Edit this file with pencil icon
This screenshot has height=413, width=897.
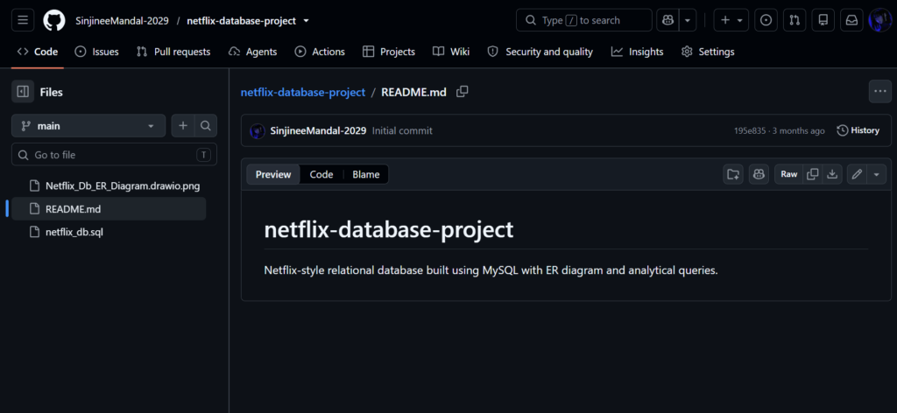pos(857,174)
